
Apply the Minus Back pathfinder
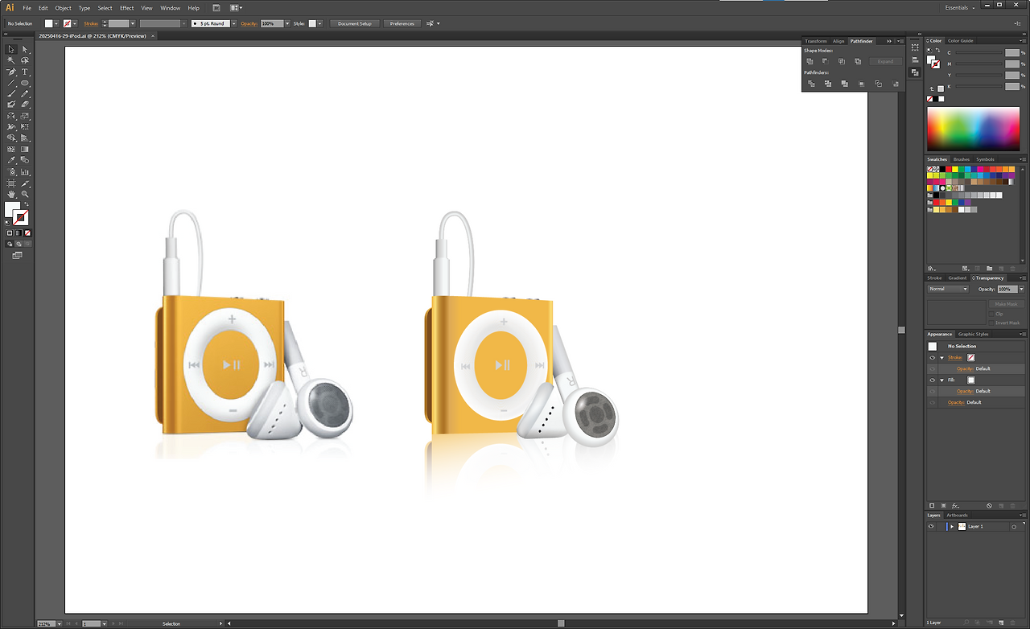[896, 84]
